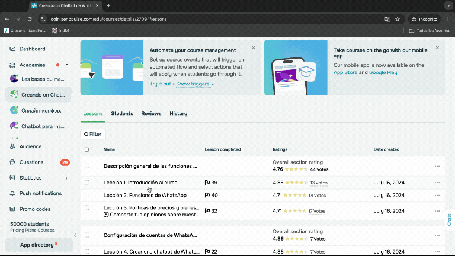Toggle the select-all checkbox in header
The width and height of the screenshot is (455, 256).
tap(87, 149)
